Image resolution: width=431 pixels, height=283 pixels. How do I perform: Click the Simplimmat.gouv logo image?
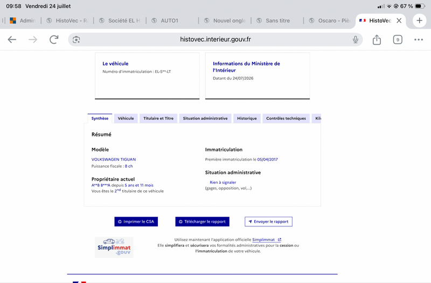click(x=114, y=247)
